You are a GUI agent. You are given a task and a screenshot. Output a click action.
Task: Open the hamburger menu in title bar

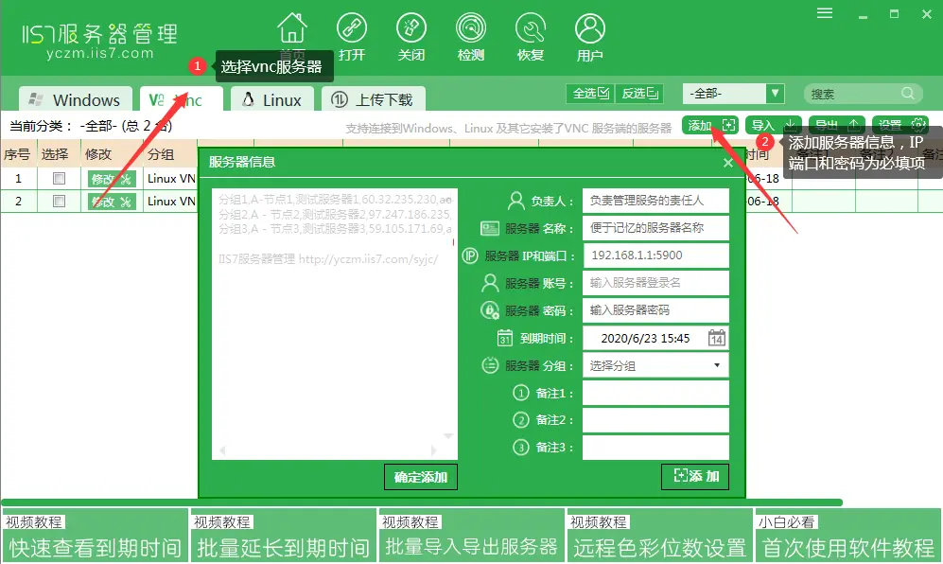(825, 12)
